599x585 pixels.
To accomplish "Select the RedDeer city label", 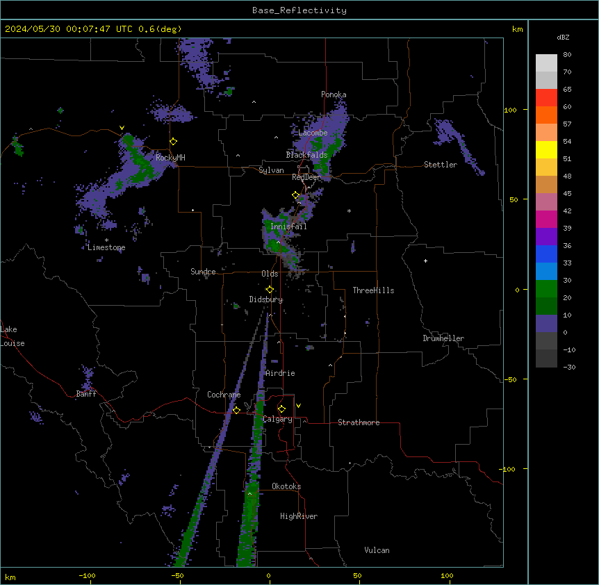I will (x=306, y=177).
